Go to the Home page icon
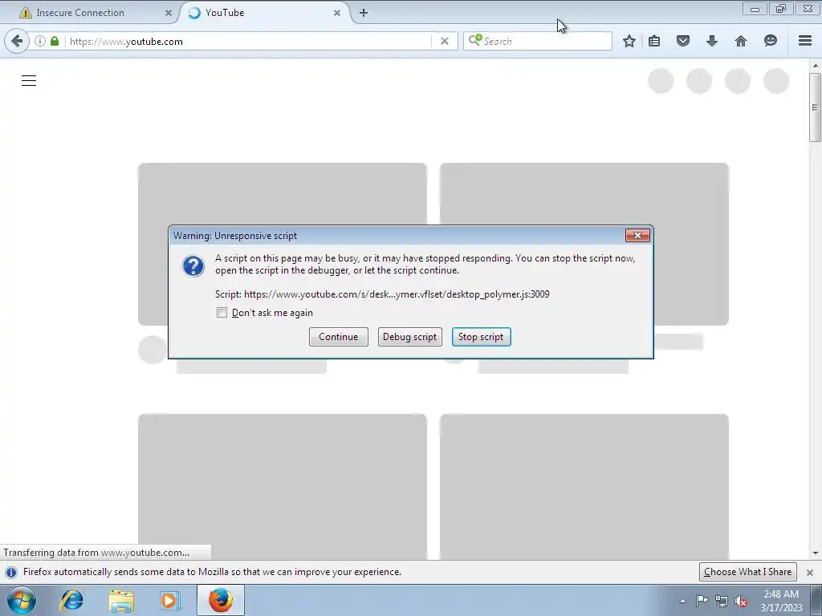Viewport: 822px width, 616px height. coord(740,41)
